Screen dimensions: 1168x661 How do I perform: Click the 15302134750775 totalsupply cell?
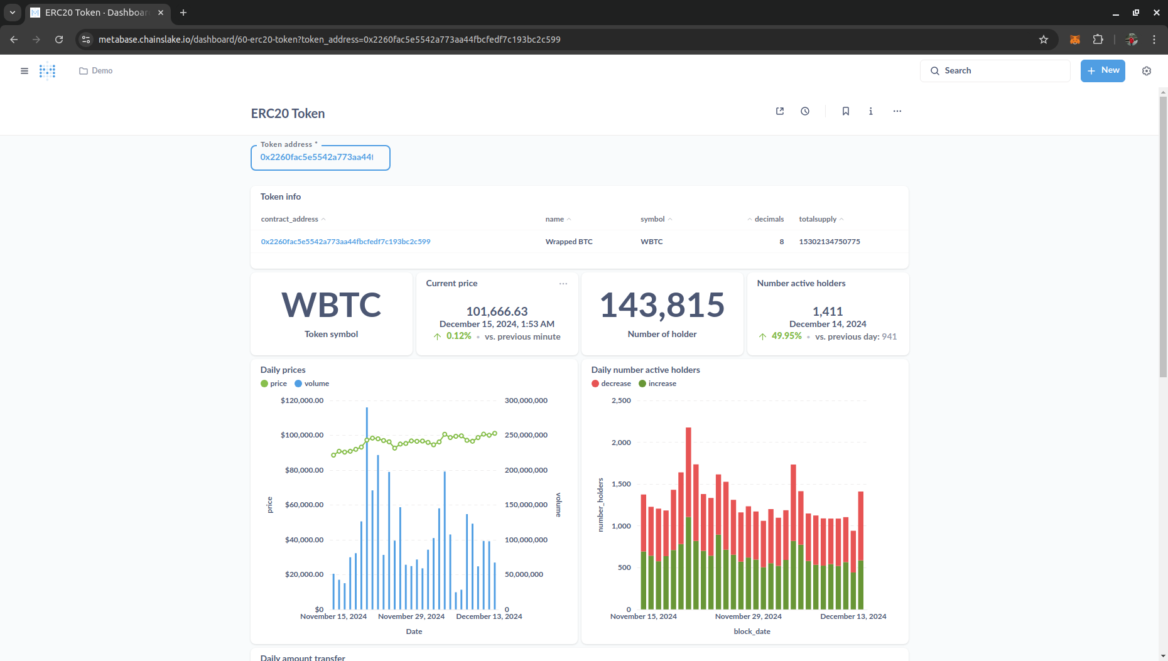[830, 242]
